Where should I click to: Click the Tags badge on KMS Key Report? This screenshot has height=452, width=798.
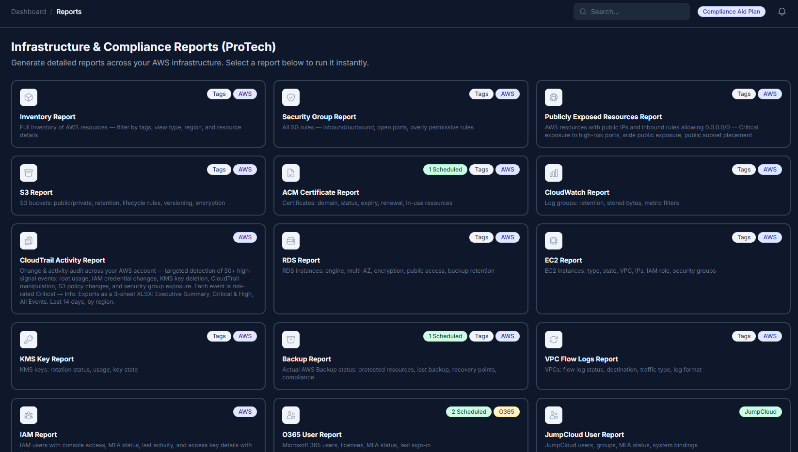[219, 336]
